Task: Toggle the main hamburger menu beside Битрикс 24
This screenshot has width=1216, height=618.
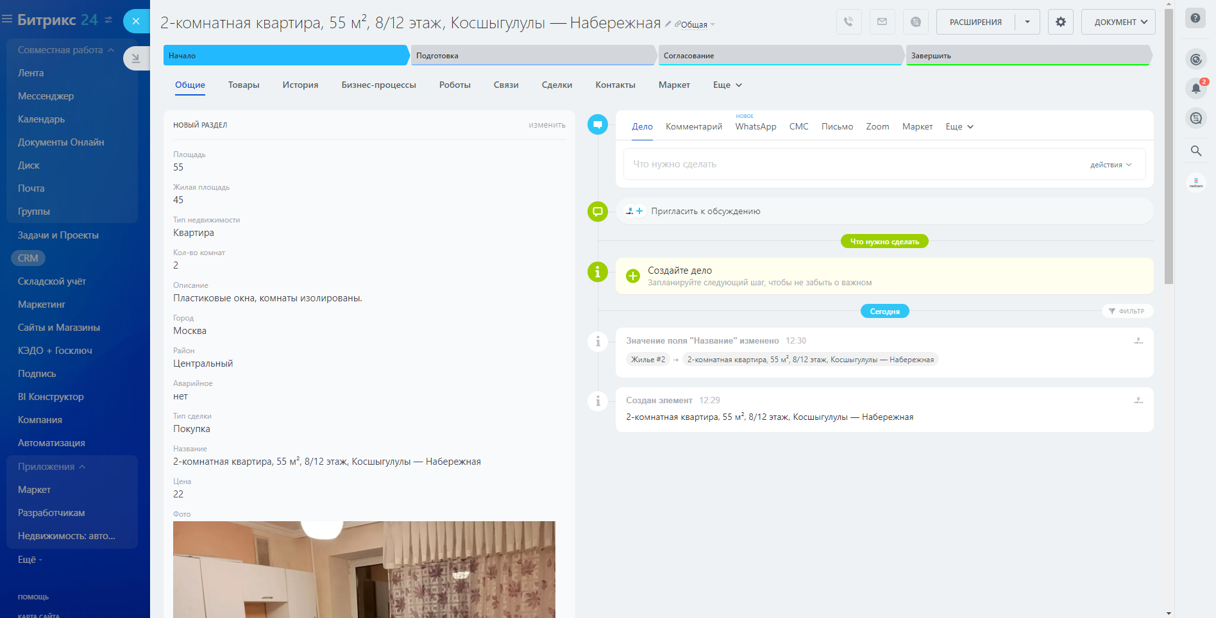Action: tap(8, 19)
